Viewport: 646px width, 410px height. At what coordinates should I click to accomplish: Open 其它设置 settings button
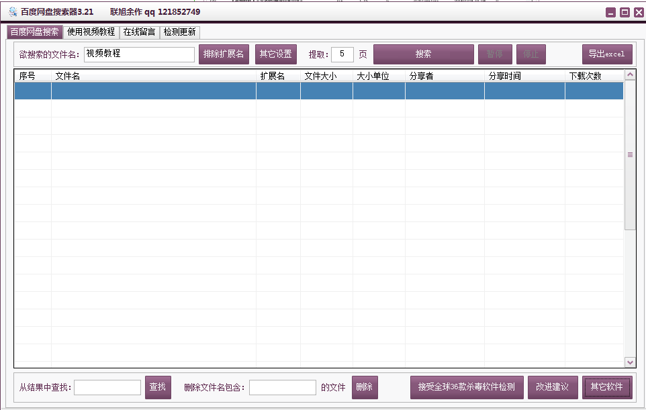[275, 54]
